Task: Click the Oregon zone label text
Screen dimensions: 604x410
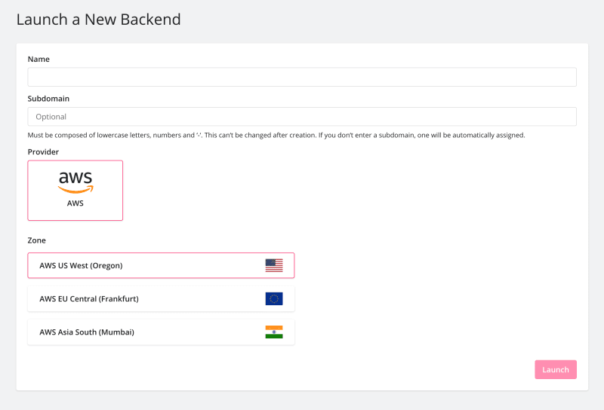Action: [x=81, y=265]
